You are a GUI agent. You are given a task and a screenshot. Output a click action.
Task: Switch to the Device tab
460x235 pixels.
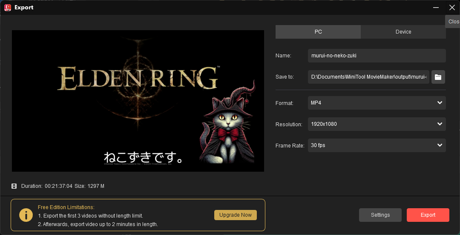click(x=403, y=31)
